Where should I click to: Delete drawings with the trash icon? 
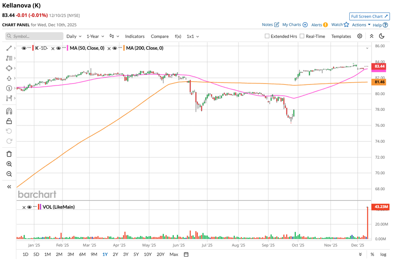(x=9, y=154)
